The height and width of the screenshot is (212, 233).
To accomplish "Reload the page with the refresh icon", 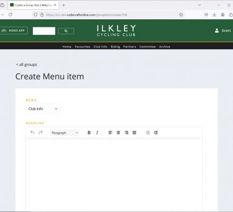I will 10,14.
